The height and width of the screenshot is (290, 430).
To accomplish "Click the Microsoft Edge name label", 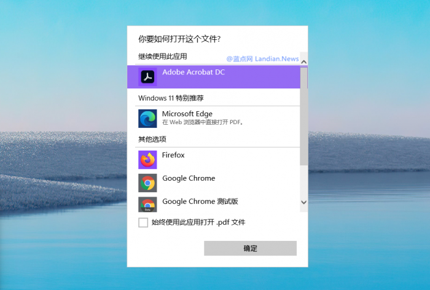I will [x=187, y=114].
